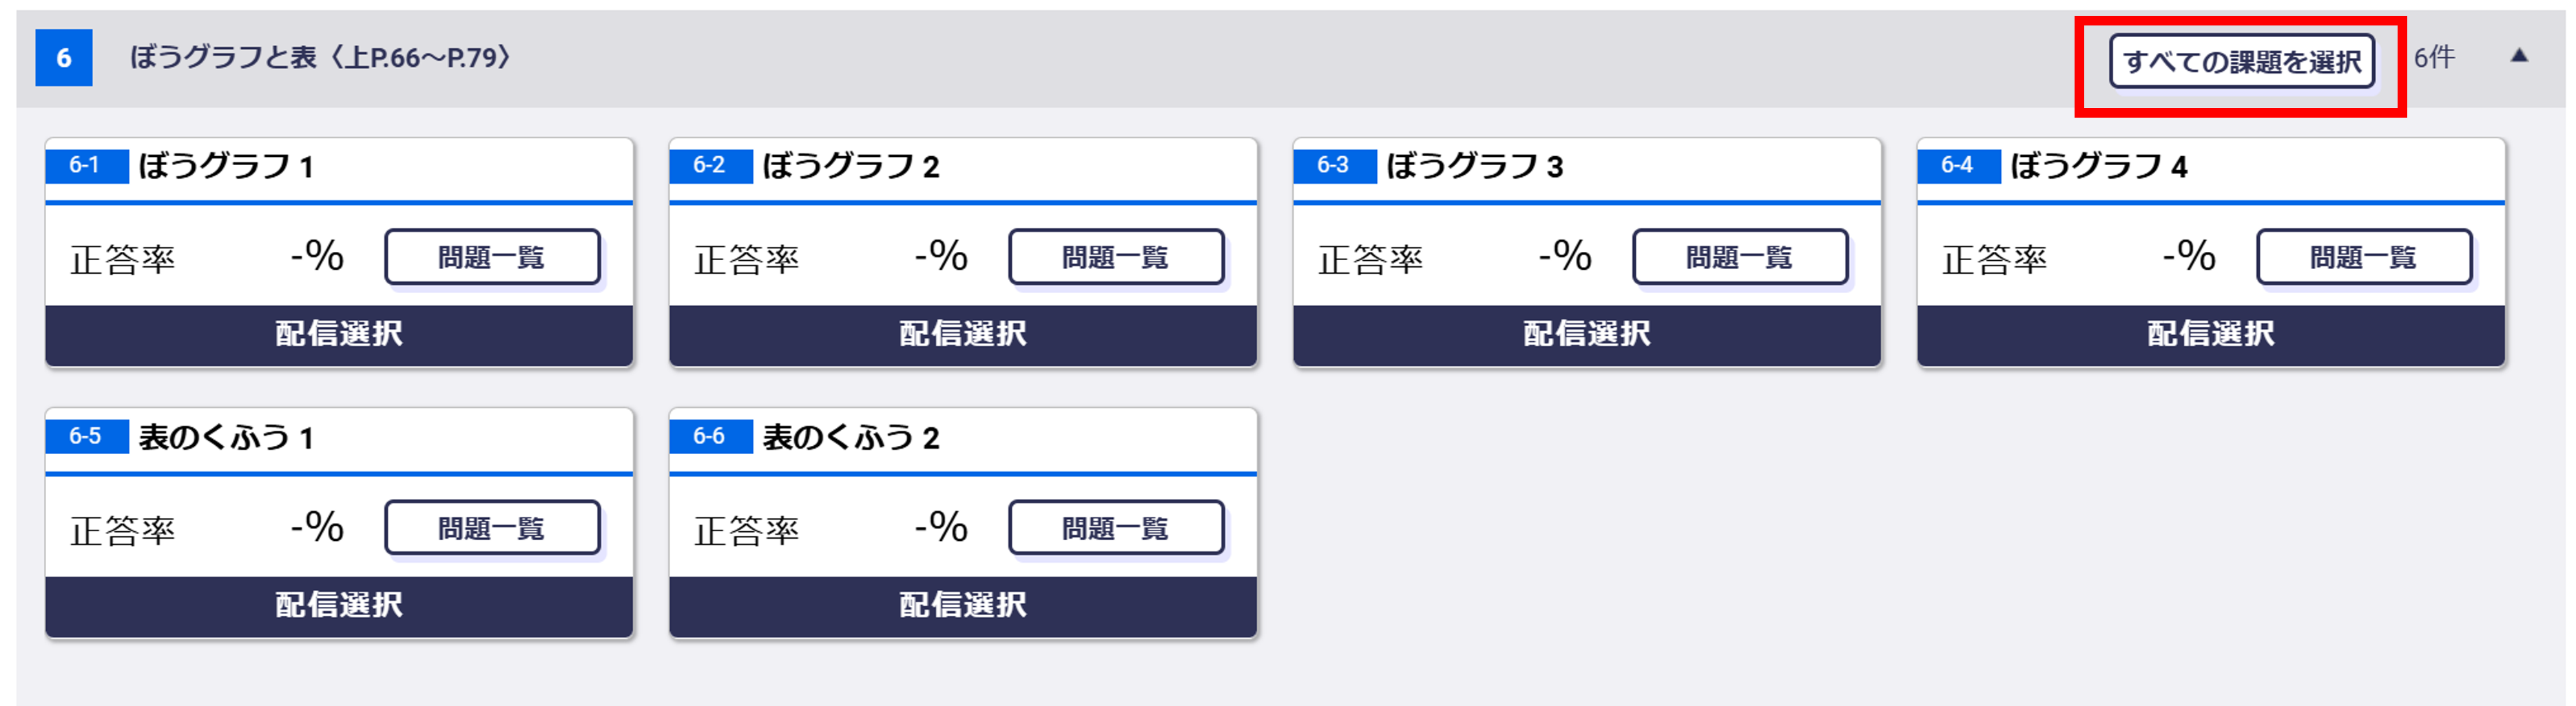Click the すべての課題を選択 button
Image resolution: width=2576 pixels, height=706 pixels.
2241,62
